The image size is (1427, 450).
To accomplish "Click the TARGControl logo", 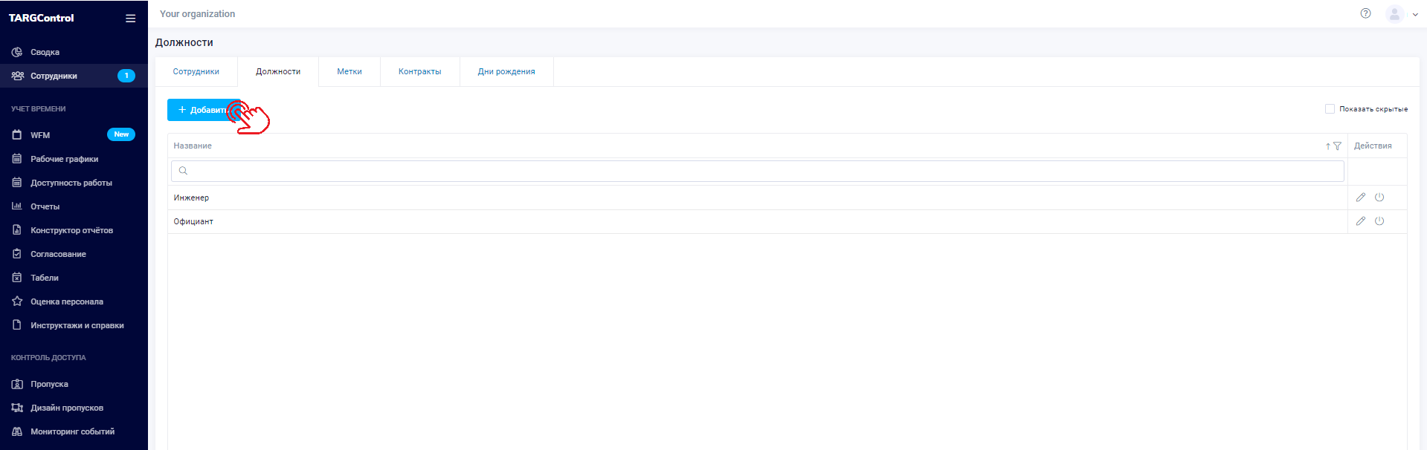I will (42, 18).
